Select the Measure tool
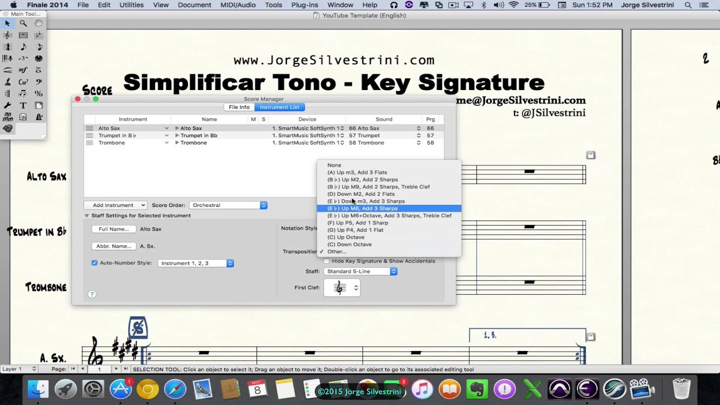This screenshot has height=405, width=720. pos(23,35)
